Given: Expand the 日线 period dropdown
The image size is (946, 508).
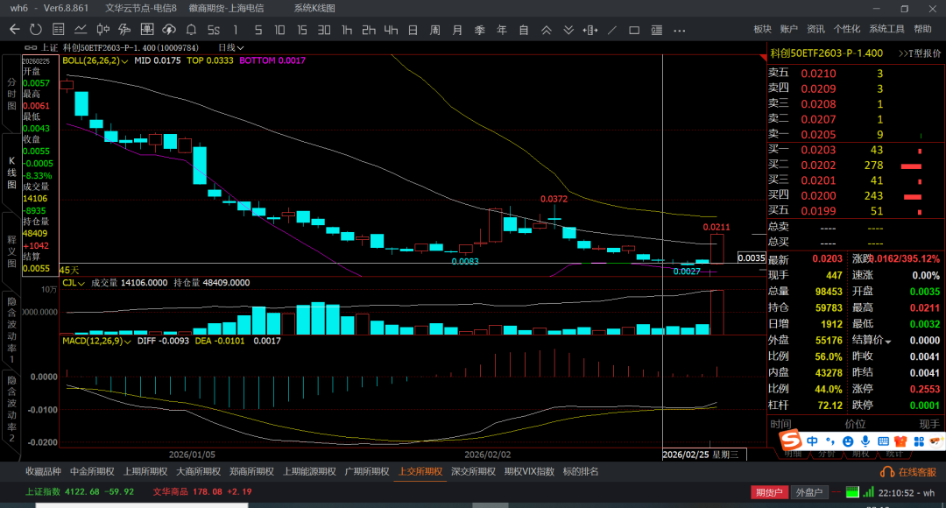Looking at the screenshot, I should pos(240,47).
